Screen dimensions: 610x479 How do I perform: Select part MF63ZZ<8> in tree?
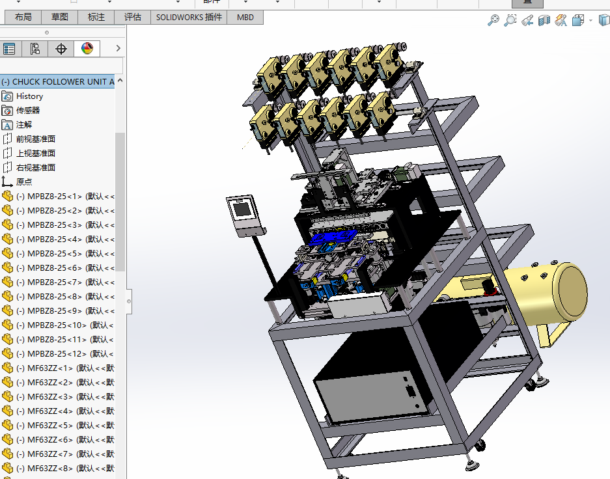point(57,468)
